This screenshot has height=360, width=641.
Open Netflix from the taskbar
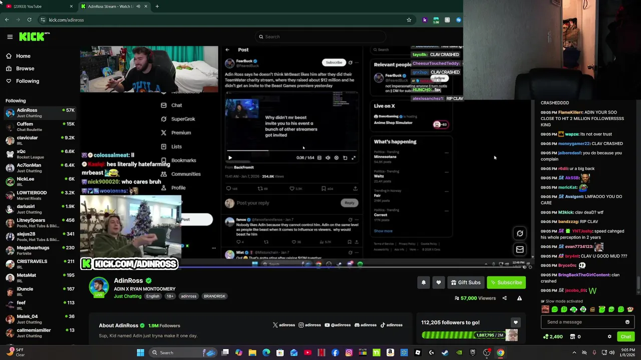coord(322,352)
